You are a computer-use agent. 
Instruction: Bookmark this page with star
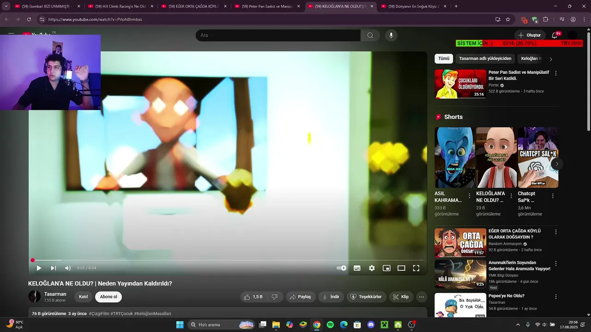508,19
